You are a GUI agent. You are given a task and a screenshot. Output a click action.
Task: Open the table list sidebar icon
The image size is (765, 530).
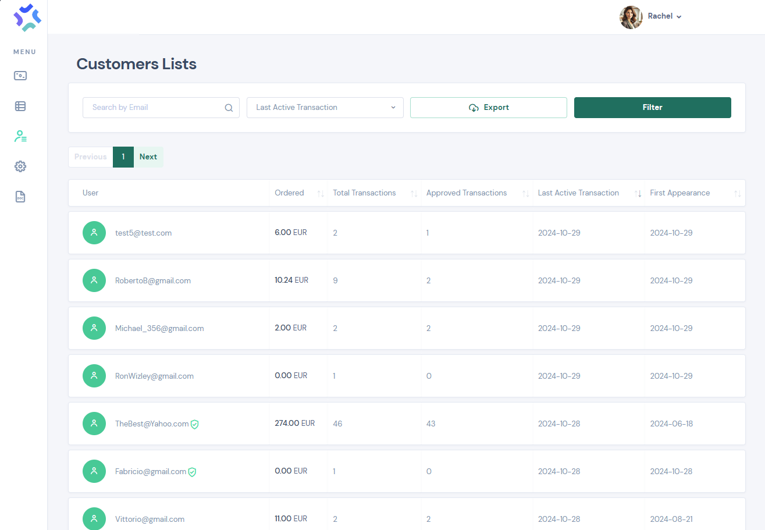[20, 106]
